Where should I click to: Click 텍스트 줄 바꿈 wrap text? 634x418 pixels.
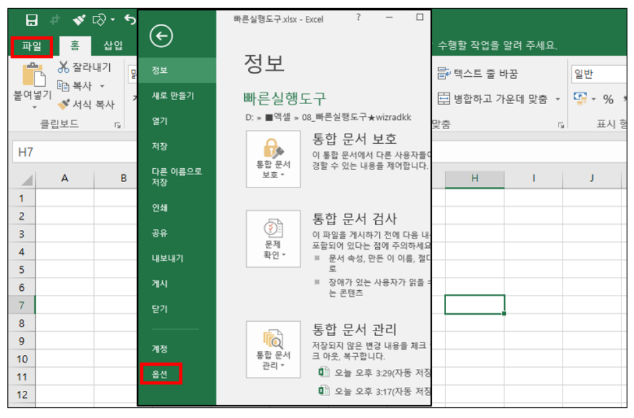point(478,74)
